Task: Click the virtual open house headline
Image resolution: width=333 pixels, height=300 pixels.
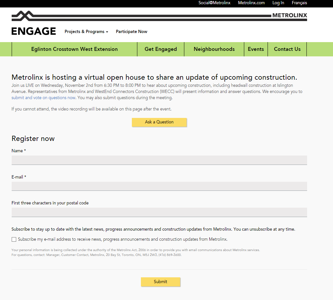Action: click(154, 77)
